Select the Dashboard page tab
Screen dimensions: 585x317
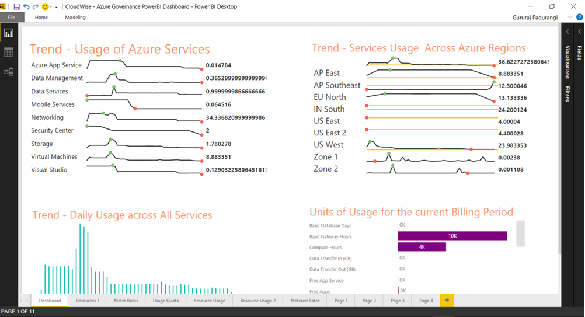(50, 301)
